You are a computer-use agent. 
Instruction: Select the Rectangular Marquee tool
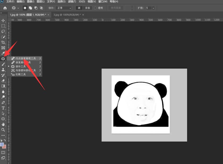pyautogui.click(x=3, y=26)
